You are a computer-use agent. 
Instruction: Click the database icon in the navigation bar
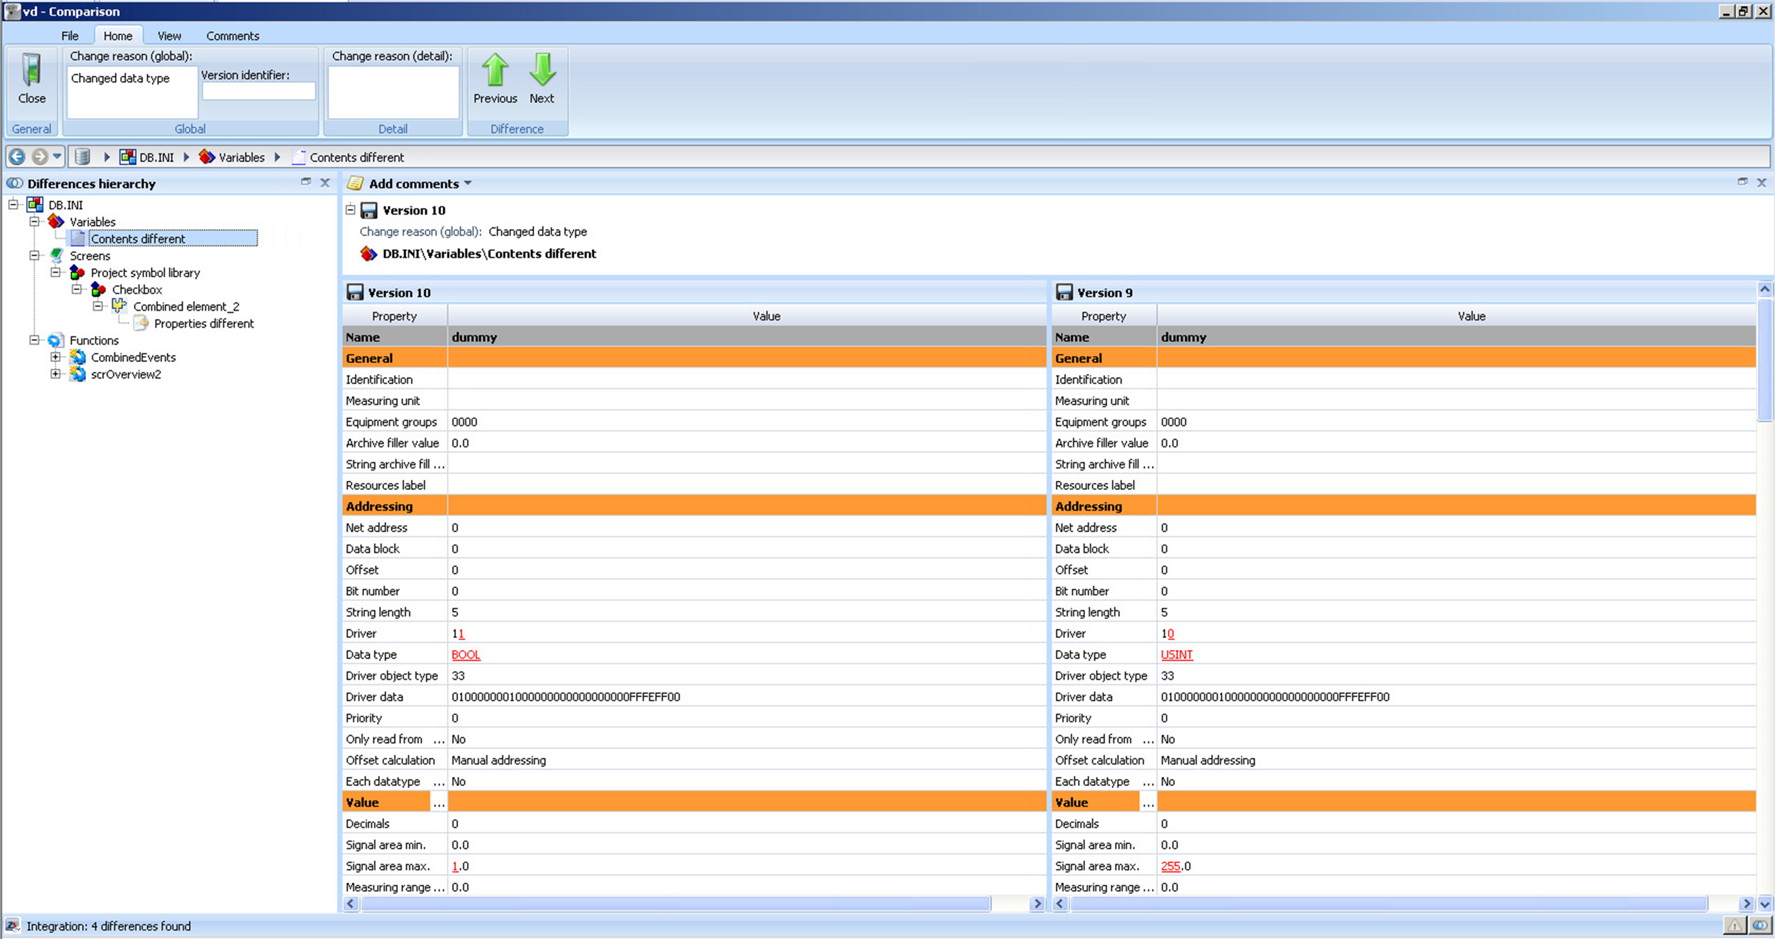point(82,157)
